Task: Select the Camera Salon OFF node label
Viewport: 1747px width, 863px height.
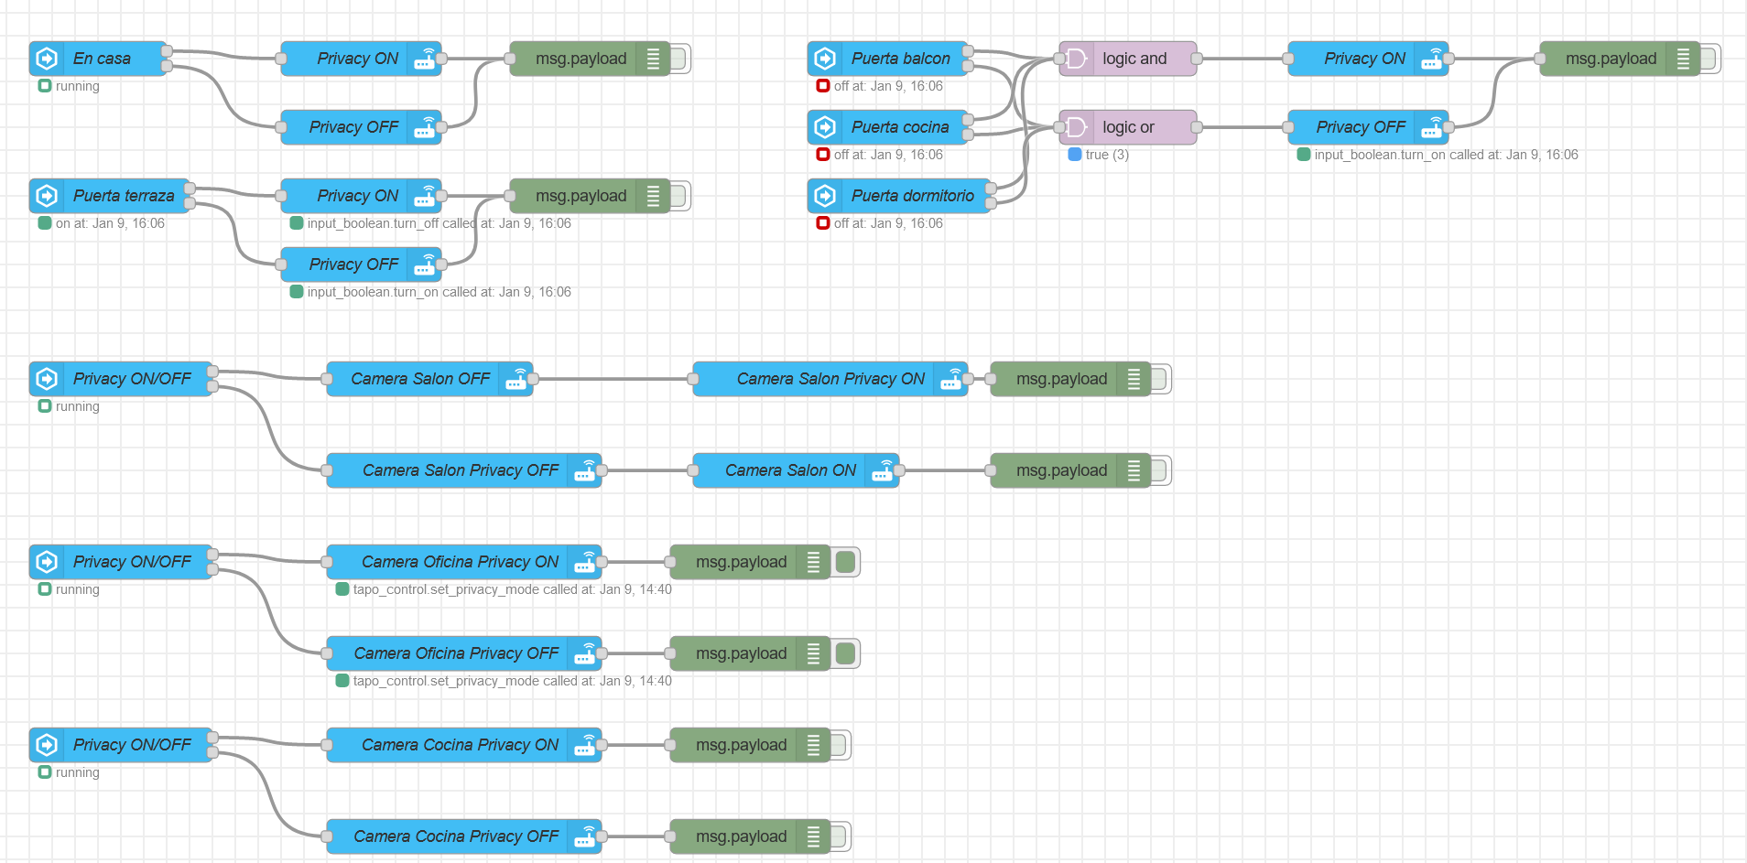Action: (x=420, y=379)
